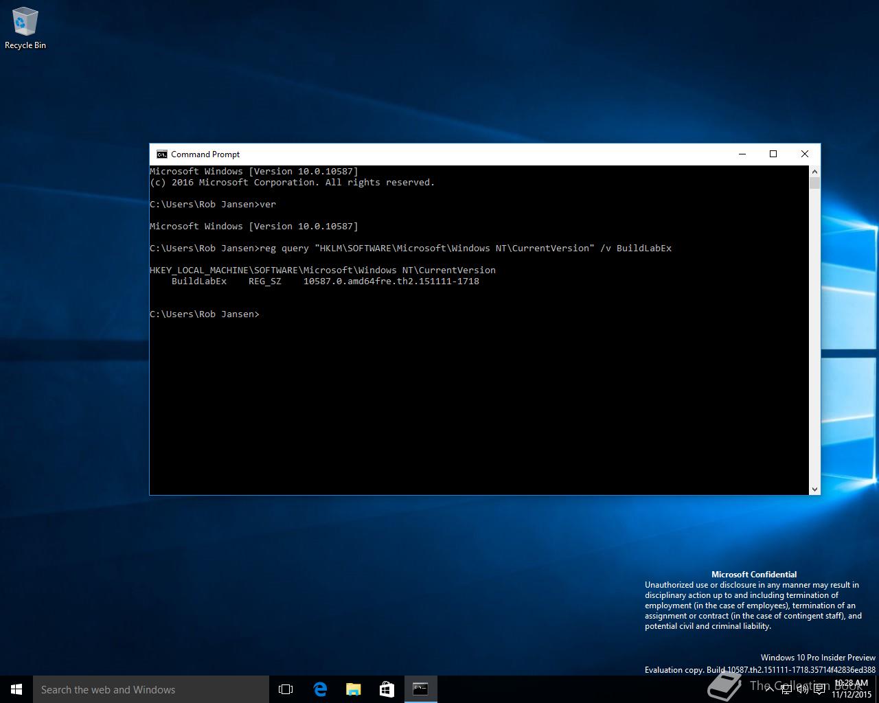The height and width of the screenshot is (703, 879).
Task: Open the Store from the taskbar
Action: 387,689
